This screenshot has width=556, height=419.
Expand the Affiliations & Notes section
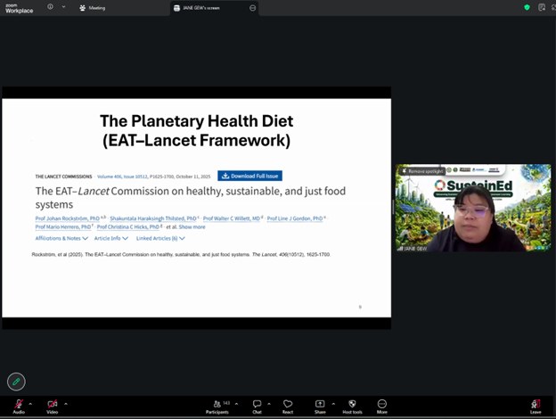61,238
